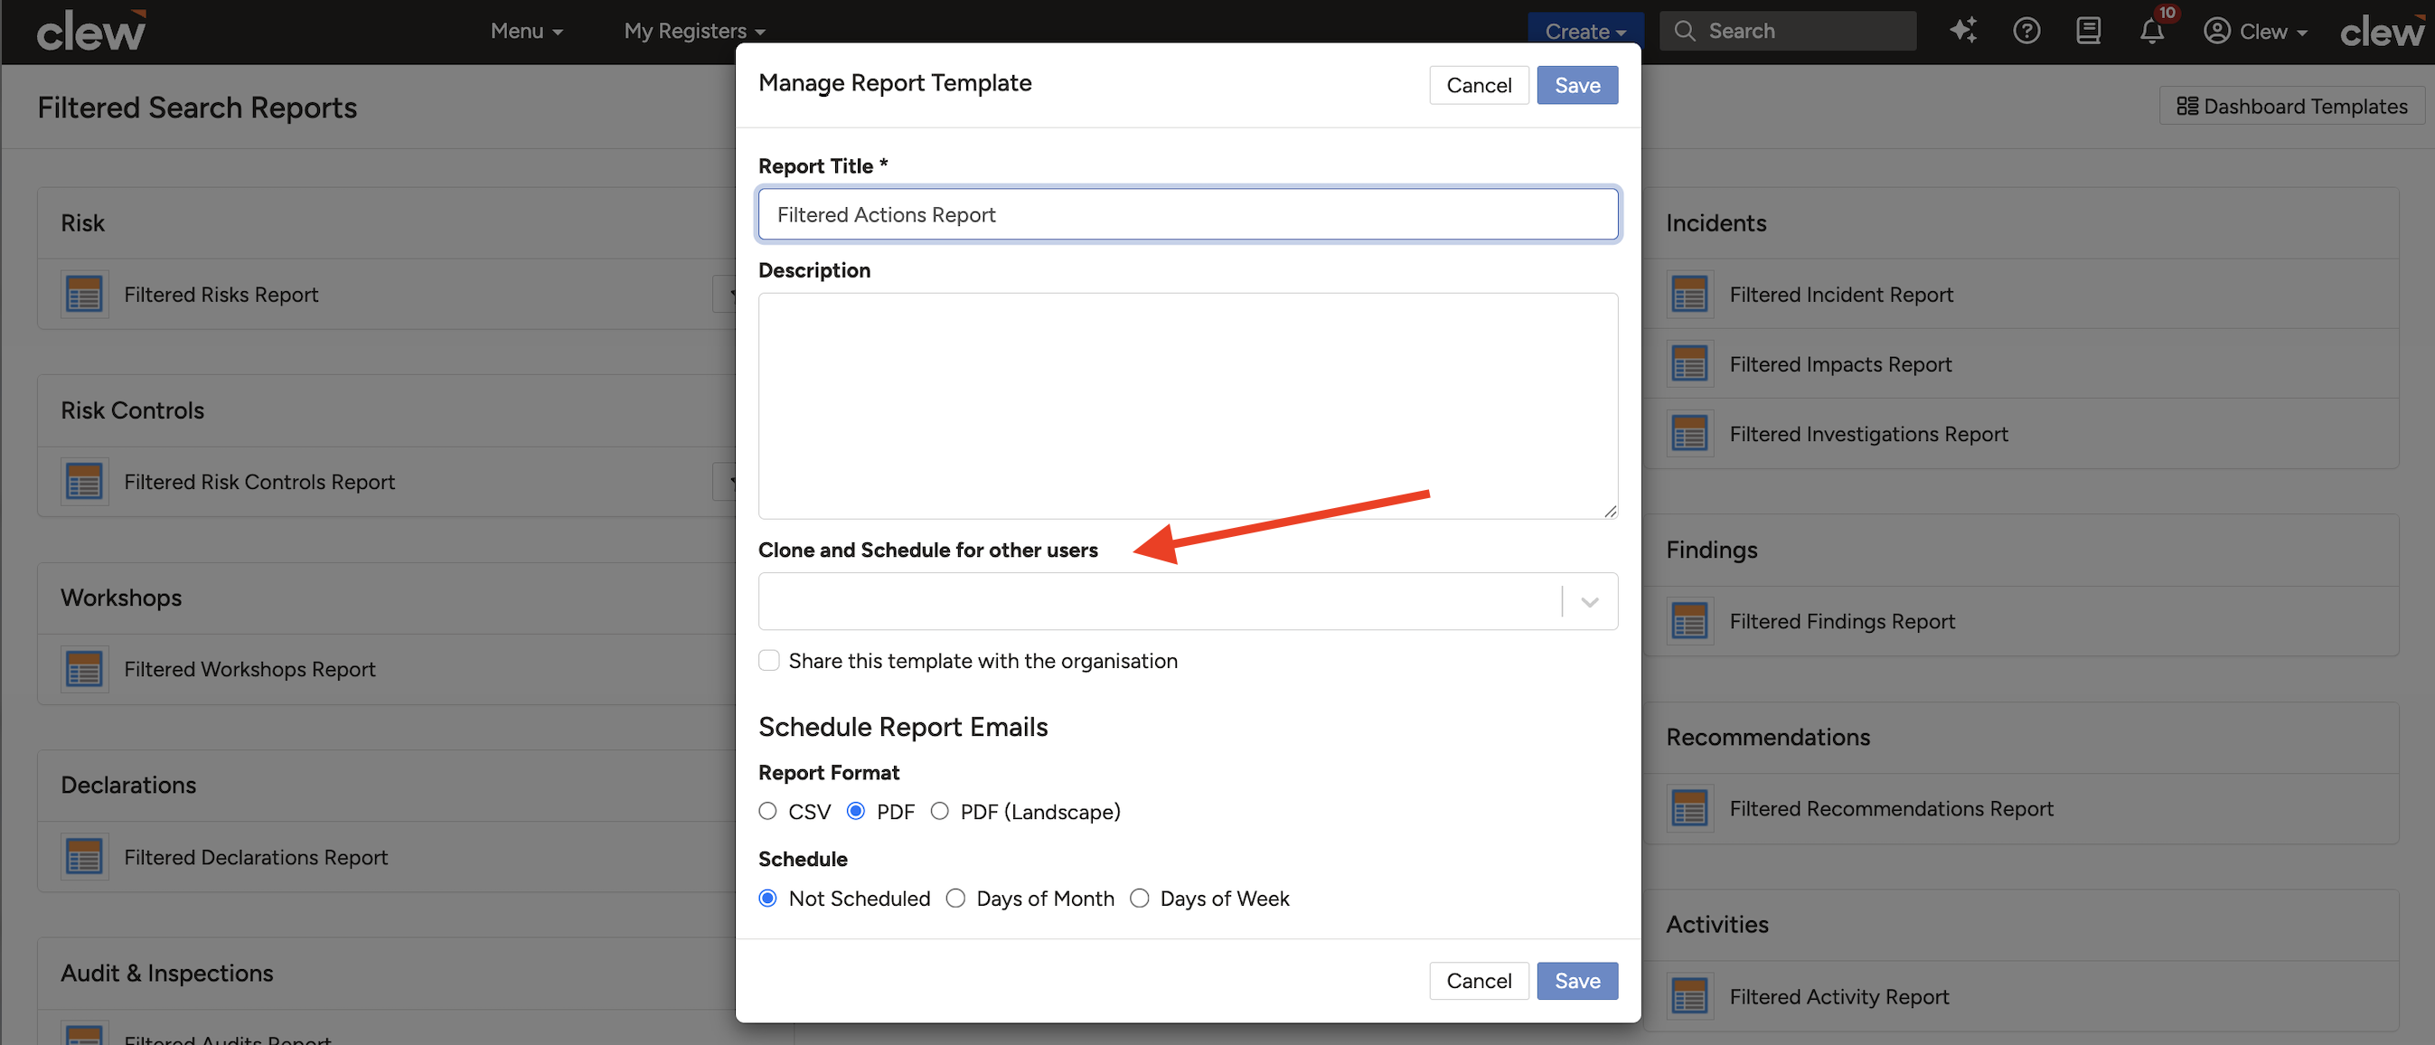
Task: Click Cancel button at bottom of dialog
Action: pyautogui.click(x=1479, y=981)
